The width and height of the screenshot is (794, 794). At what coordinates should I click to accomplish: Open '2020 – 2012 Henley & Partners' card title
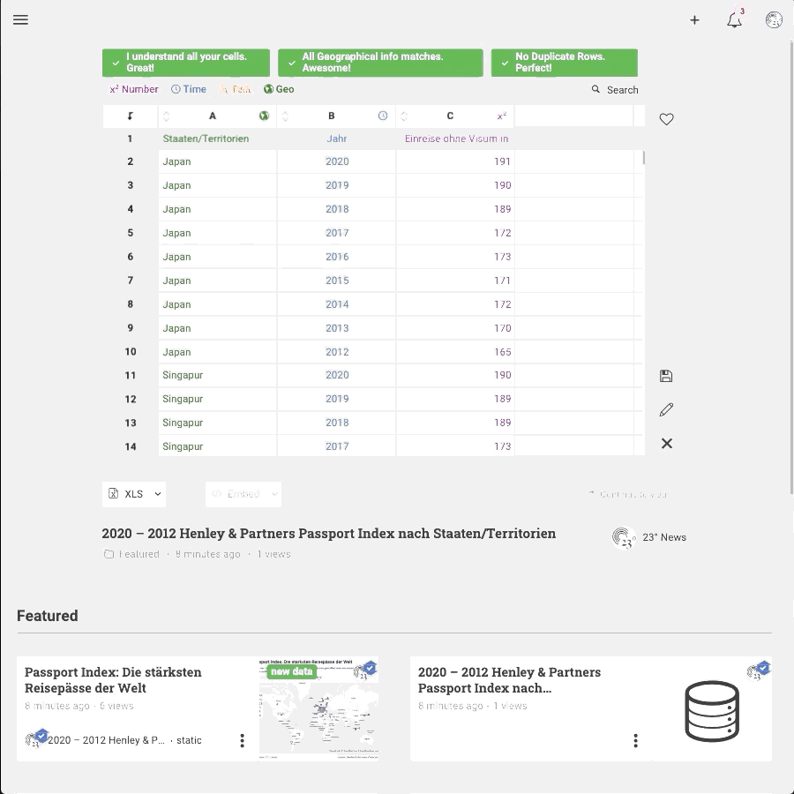(509, 680)
